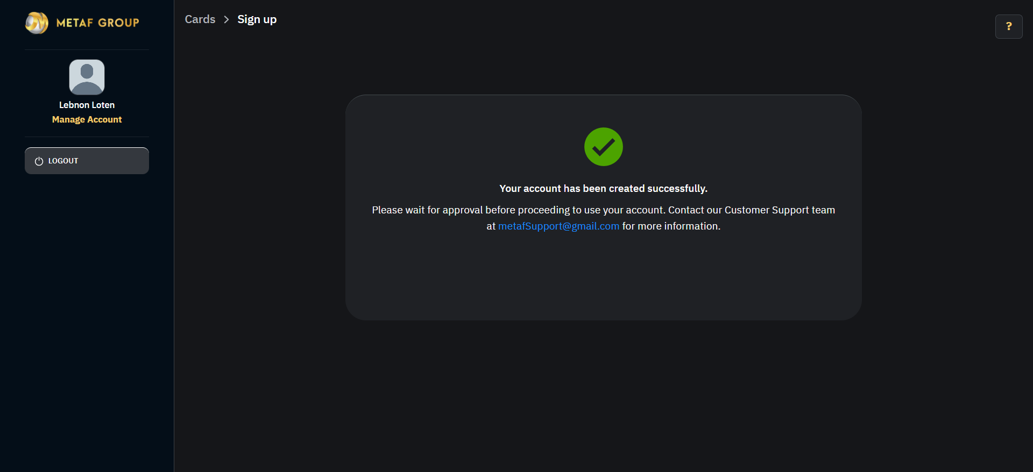The height and width of the screenshot is (472, 1033).
Task: Click the 'for more information' text
Action: [x=671, y=226]
